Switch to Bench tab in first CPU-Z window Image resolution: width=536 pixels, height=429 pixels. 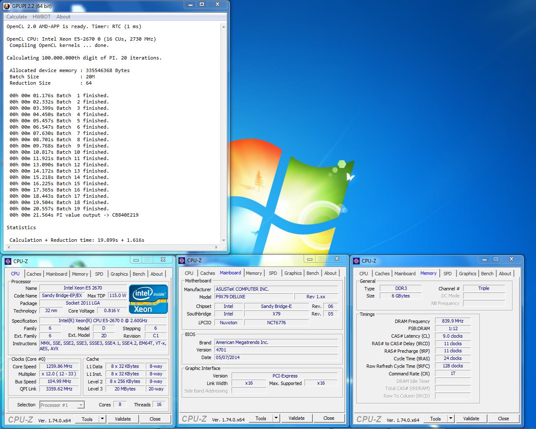tap(139, 274)
